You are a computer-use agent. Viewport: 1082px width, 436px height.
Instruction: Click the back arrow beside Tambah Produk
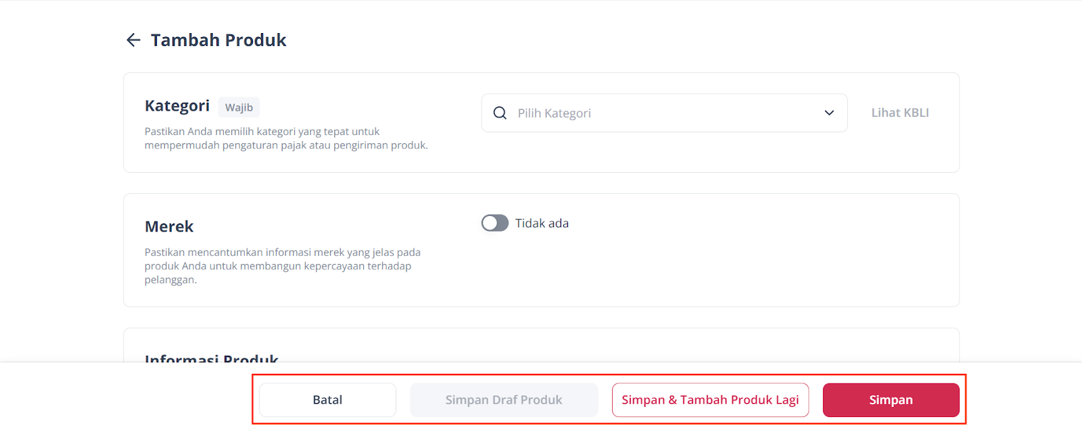click(x=133, y=40)
